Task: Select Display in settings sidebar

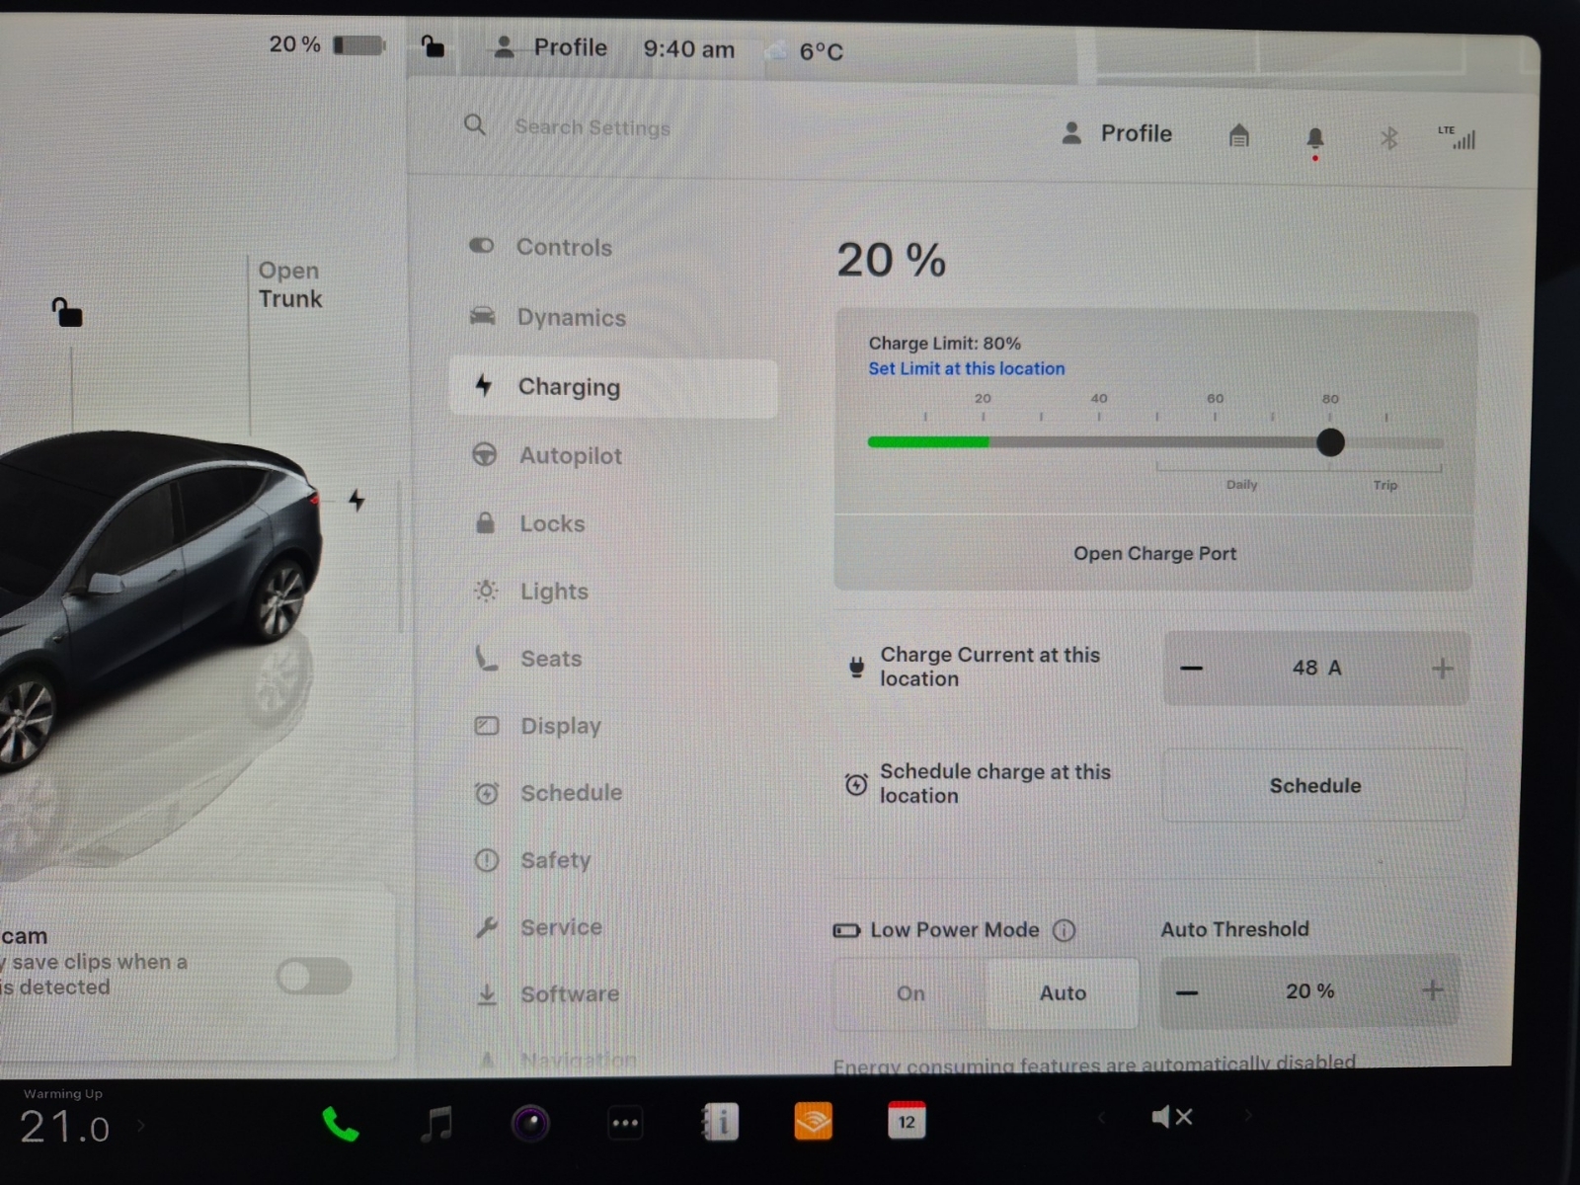Action: [x=560, y=726]
